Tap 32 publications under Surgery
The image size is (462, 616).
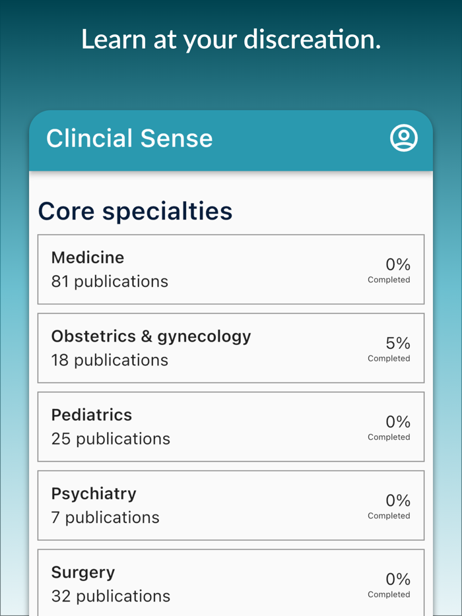tap(110, 596)
